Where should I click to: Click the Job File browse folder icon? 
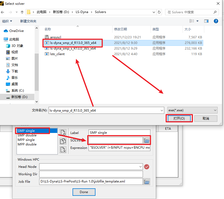click(147, 182)
